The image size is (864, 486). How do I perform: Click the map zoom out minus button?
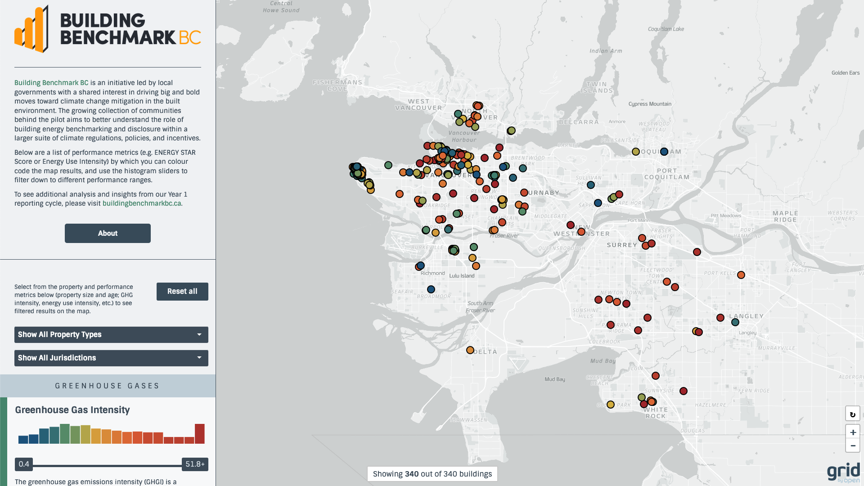pyautogui.click(x=853, y=445)
